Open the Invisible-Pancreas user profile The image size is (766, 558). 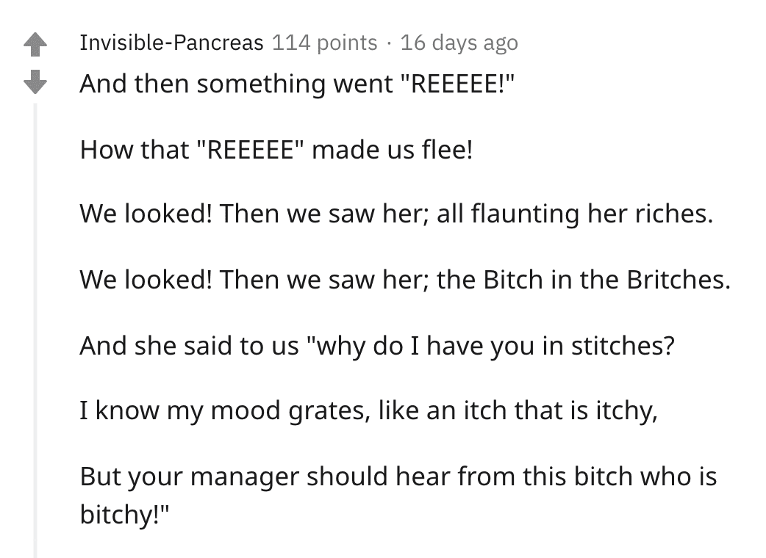(x=171, y=43)
